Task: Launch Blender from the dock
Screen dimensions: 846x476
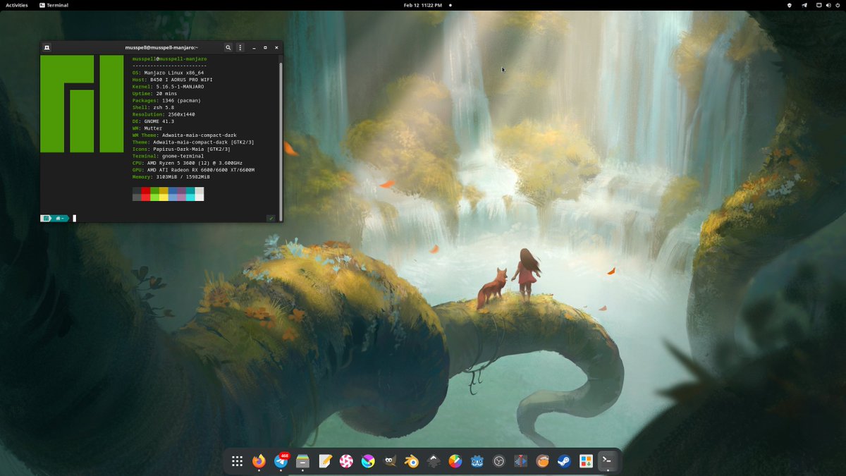Action: click(x=412, y=461)
